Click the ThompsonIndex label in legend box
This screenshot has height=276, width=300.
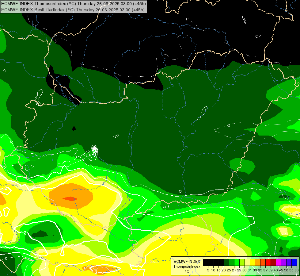187,266
